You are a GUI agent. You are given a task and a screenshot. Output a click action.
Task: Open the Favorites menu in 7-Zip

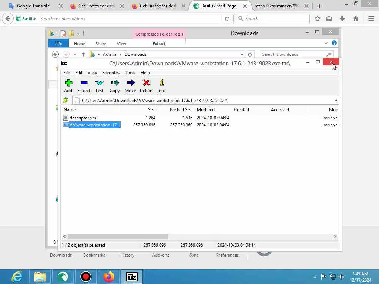[111, 73]
